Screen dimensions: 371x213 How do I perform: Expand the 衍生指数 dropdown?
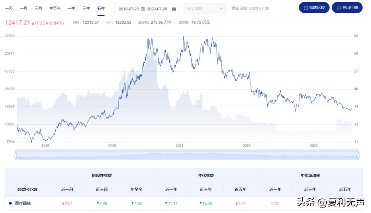tap(205, 9)
